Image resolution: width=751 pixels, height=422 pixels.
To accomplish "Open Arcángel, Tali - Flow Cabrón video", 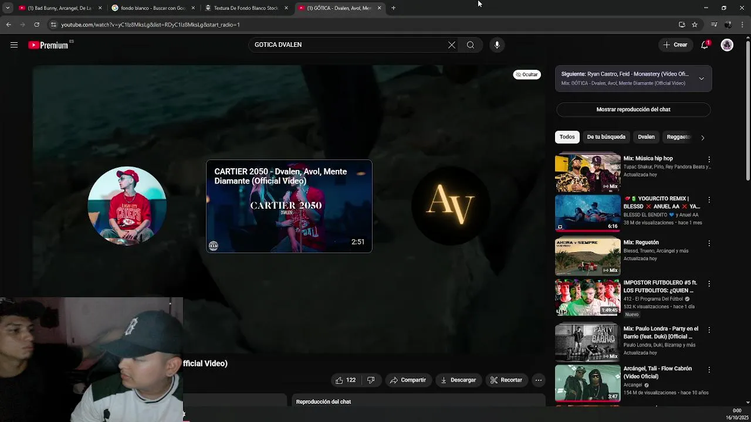I will 658,372.
